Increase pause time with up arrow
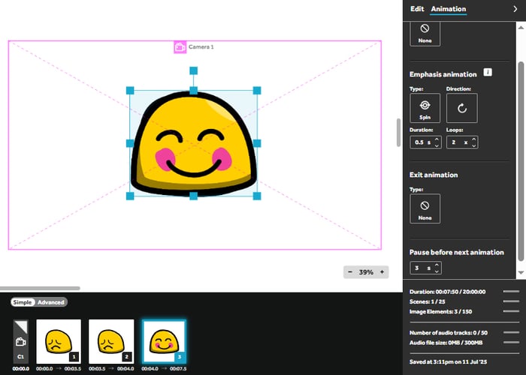Viewport: 526px width, 375px height. 437,265
